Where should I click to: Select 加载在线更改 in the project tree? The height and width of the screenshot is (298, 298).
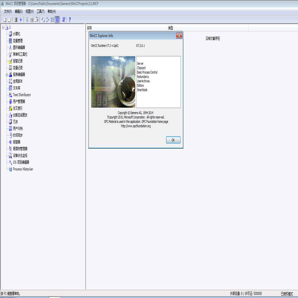coord(20,115)
